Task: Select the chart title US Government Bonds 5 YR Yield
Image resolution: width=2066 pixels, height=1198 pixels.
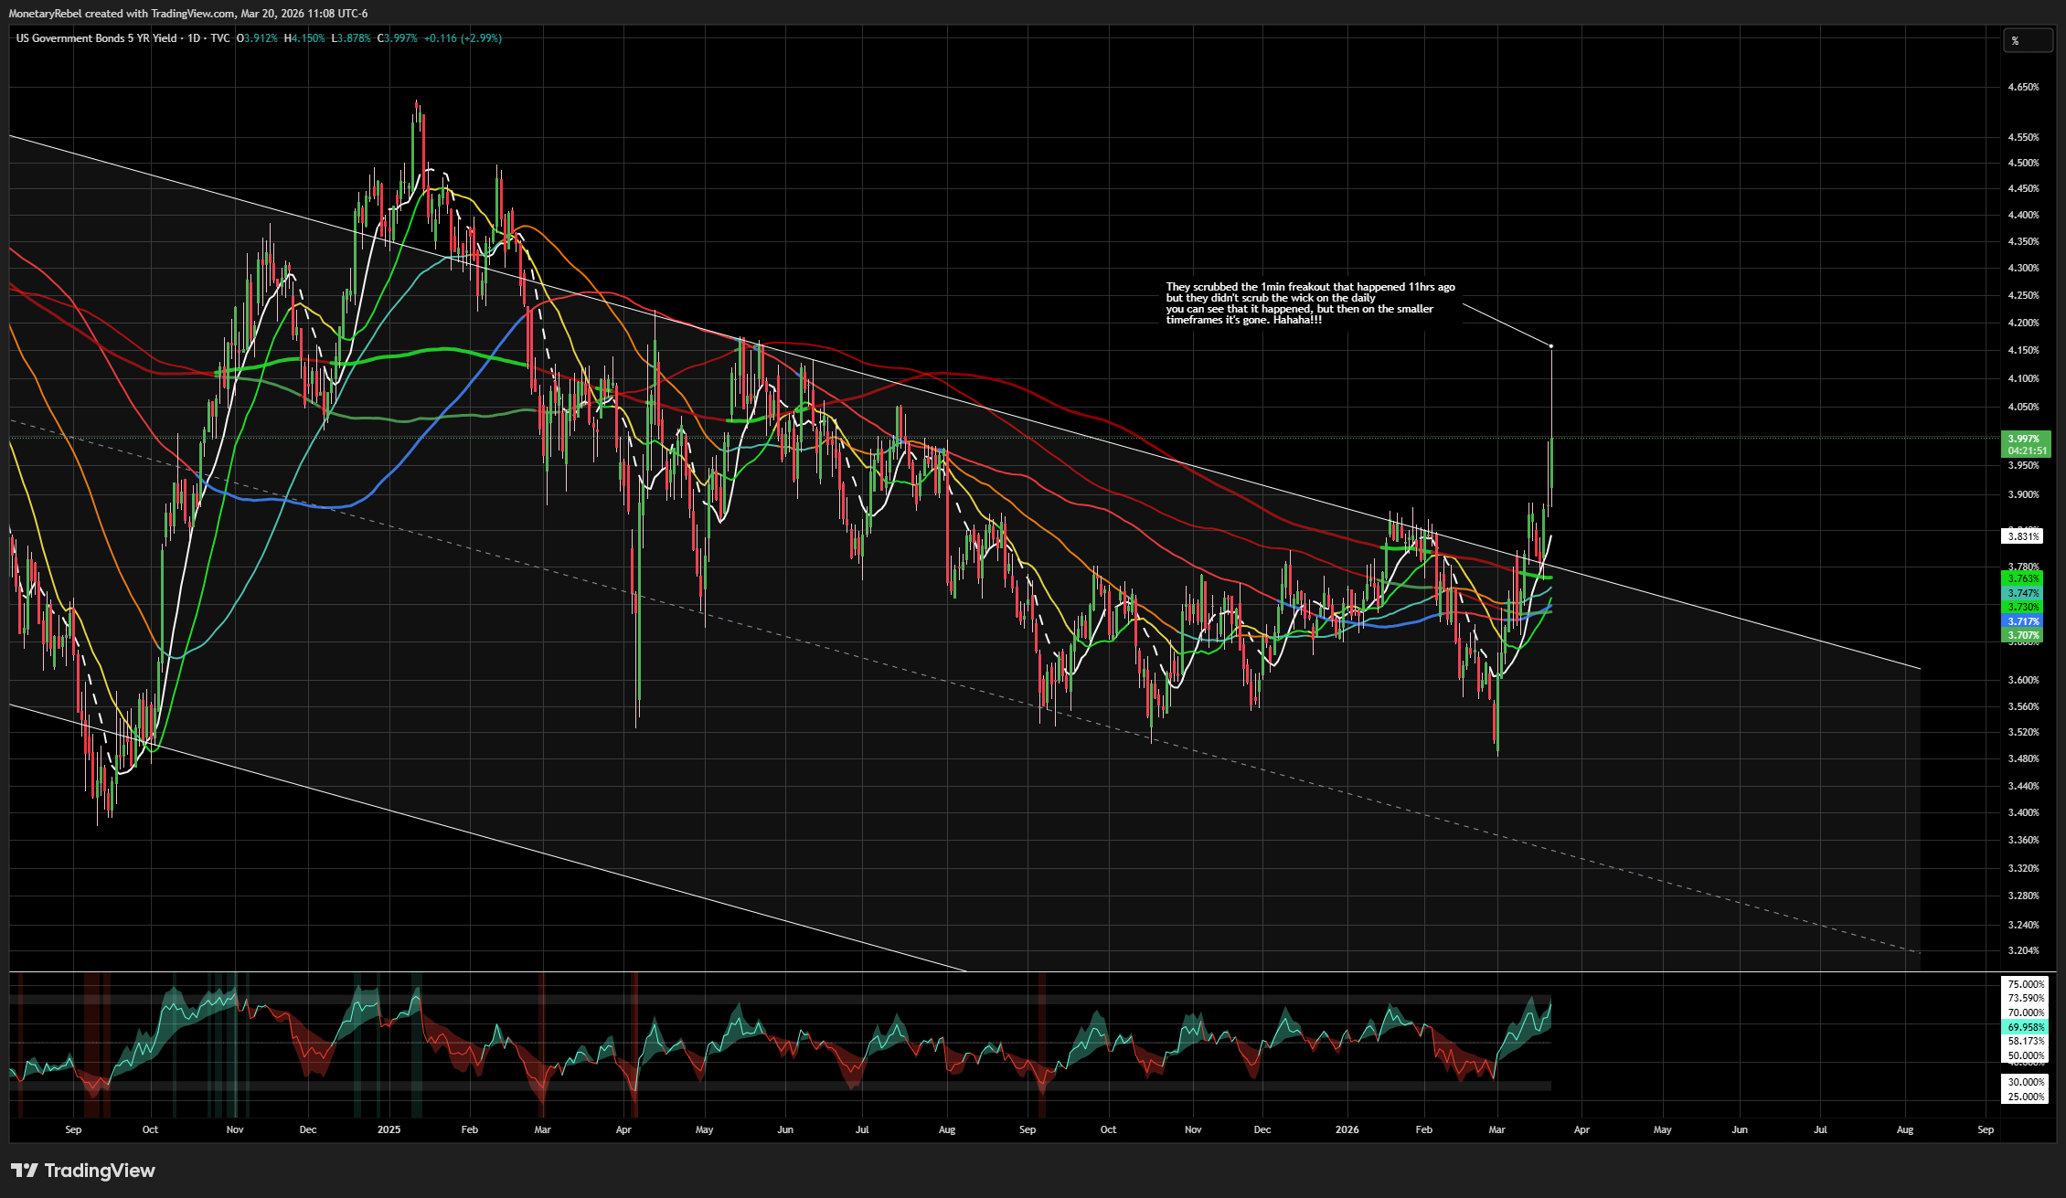Action: pos(97,38)
